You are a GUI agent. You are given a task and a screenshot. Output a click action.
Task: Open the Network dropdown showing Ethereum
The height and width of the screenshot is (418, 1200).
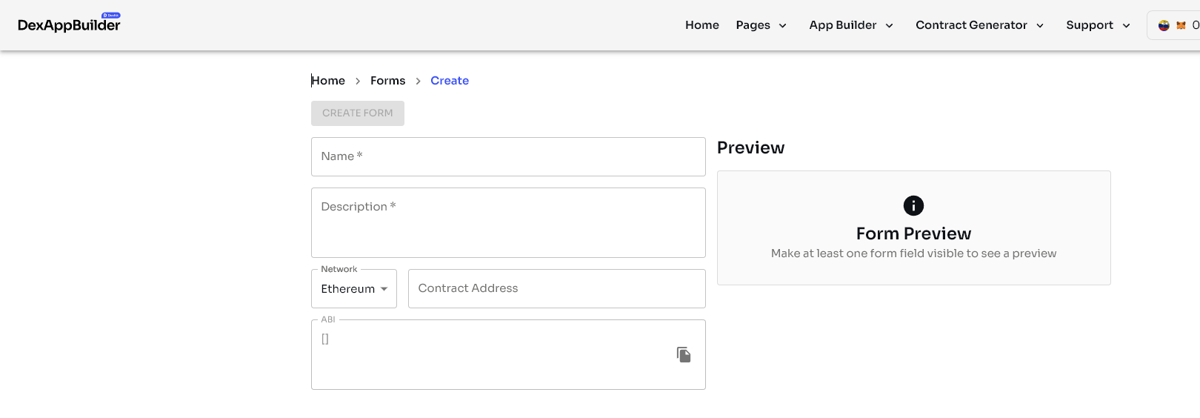pos(354,289)
